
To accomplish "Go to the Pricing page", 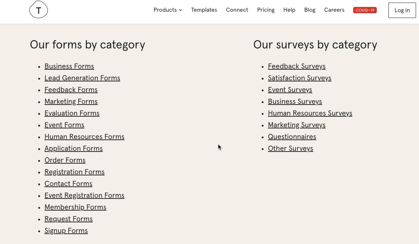I will (x=266, y=10).
